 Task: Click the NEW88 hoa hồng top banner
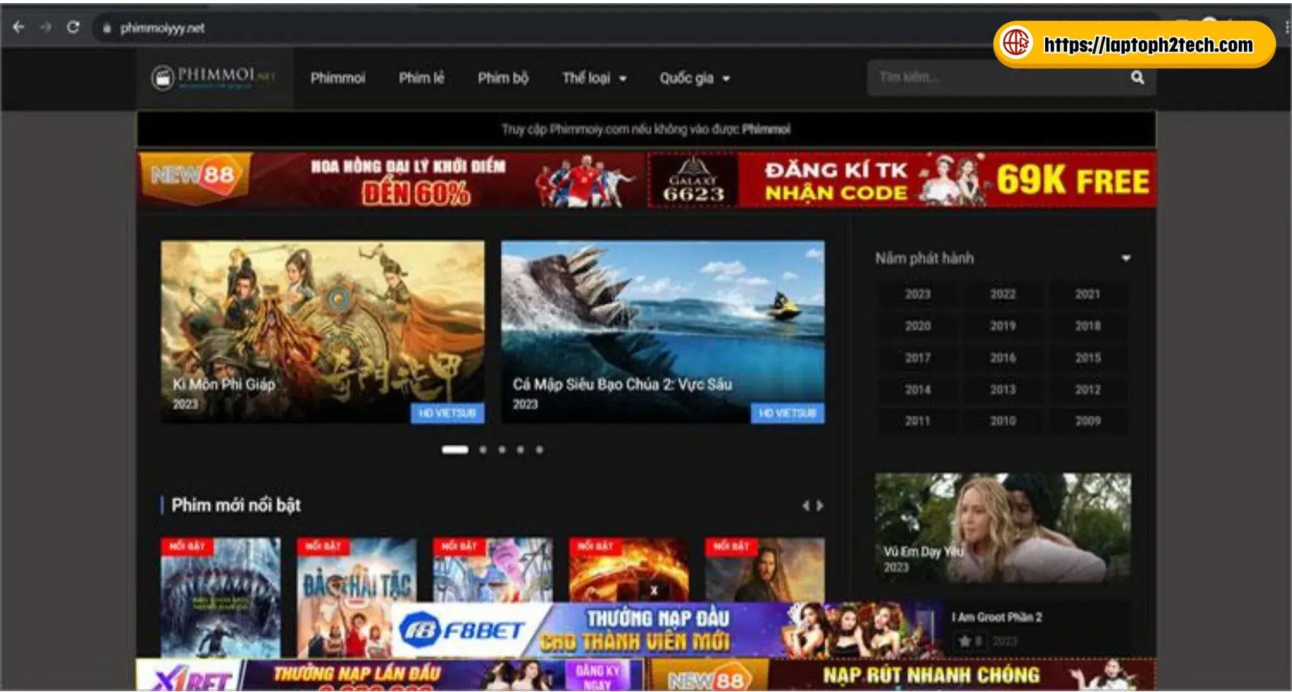coord(391,180)
